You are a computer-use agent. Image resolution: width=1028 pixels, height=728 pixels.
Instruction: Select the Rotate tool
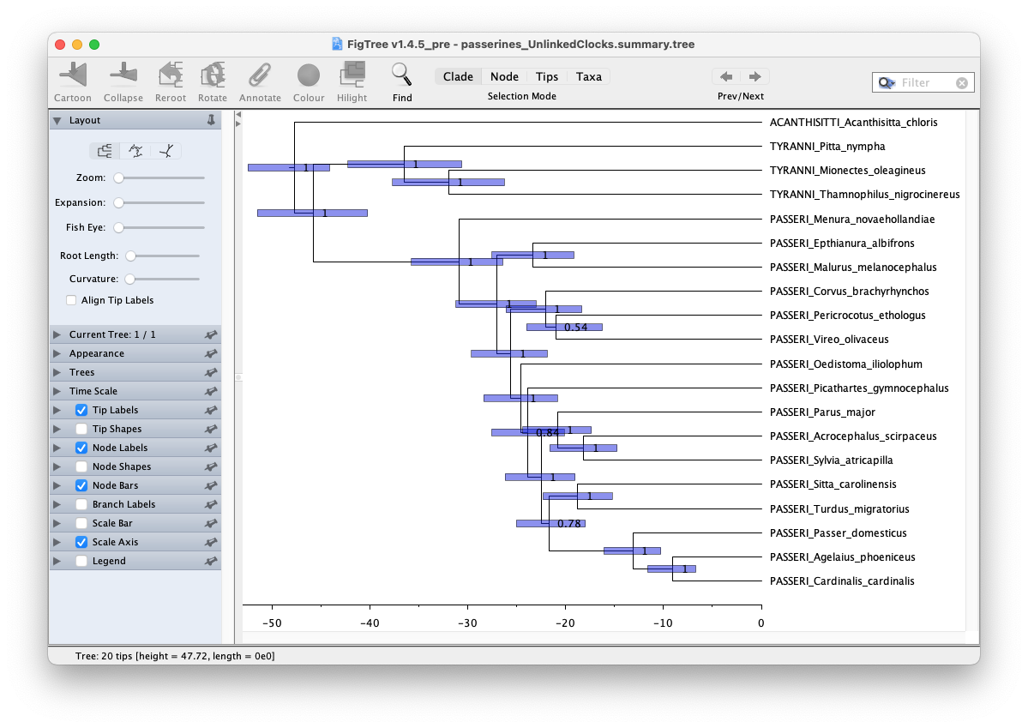pyautogui.click(x=213, y=75)
